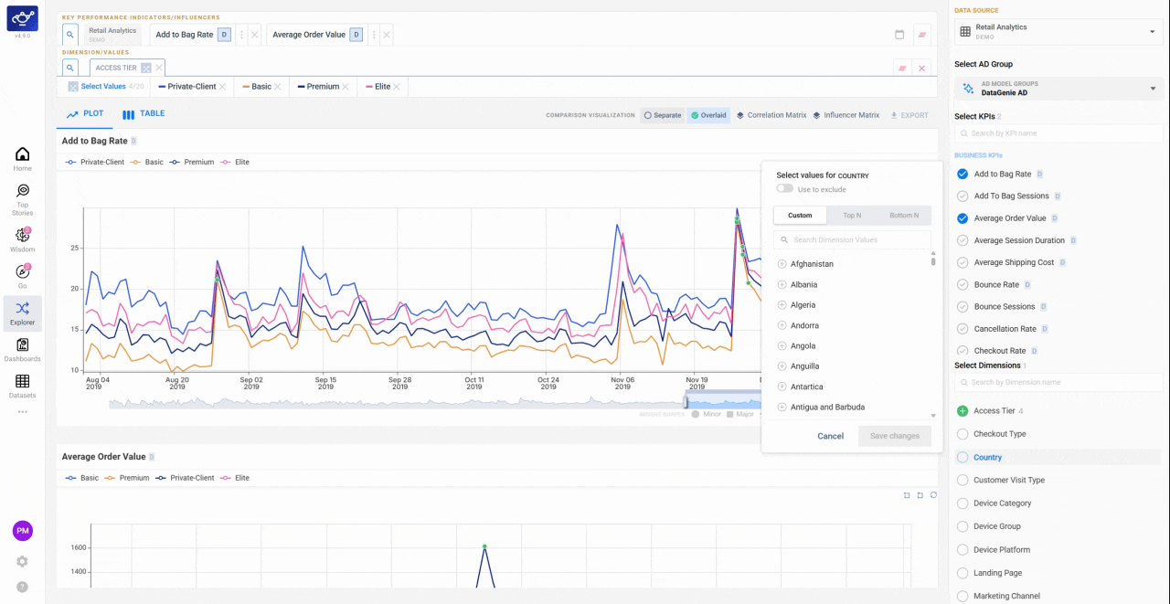
Task: Open the calendar date picker icon
Action: pos(899,35)
